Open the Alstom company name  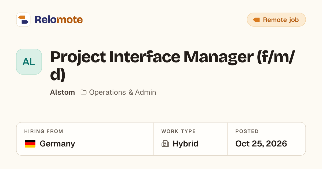tap(63, 92)
